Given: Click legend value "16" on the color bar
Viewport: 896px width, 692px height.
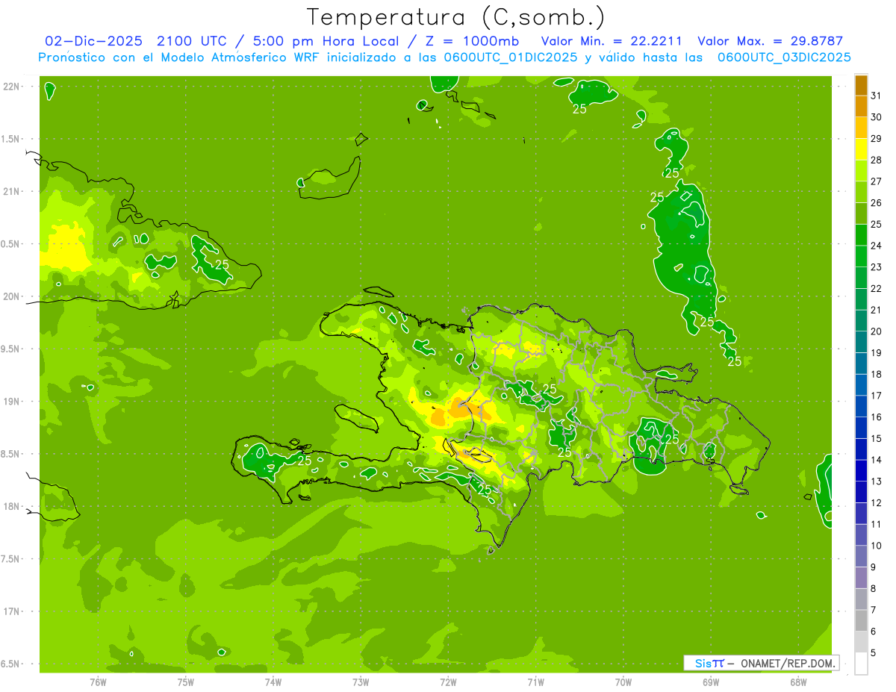Looking at the screenshot, I should coord(876,417).
